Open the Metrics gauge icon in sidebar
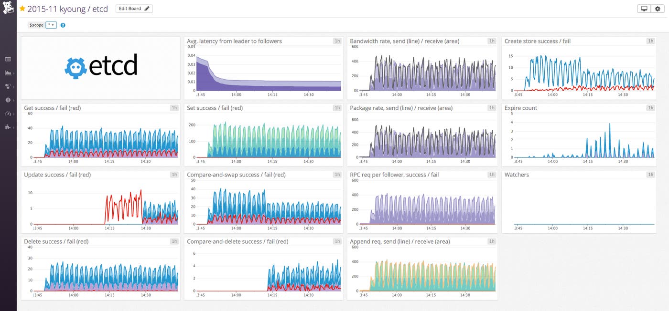The height and width of the screenshot is (311, 669). pyautogui.click(x=7, y=114)
